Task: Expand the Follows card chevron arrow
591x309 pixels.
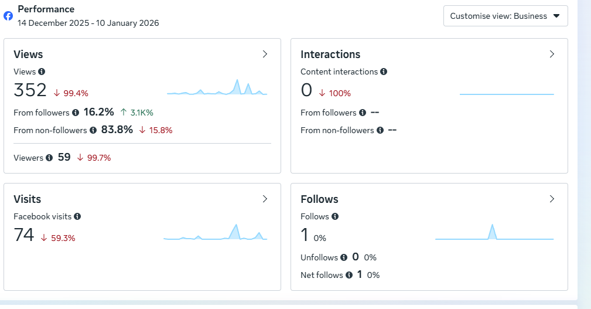Action: pyautogui.click(x=552, y=199)
